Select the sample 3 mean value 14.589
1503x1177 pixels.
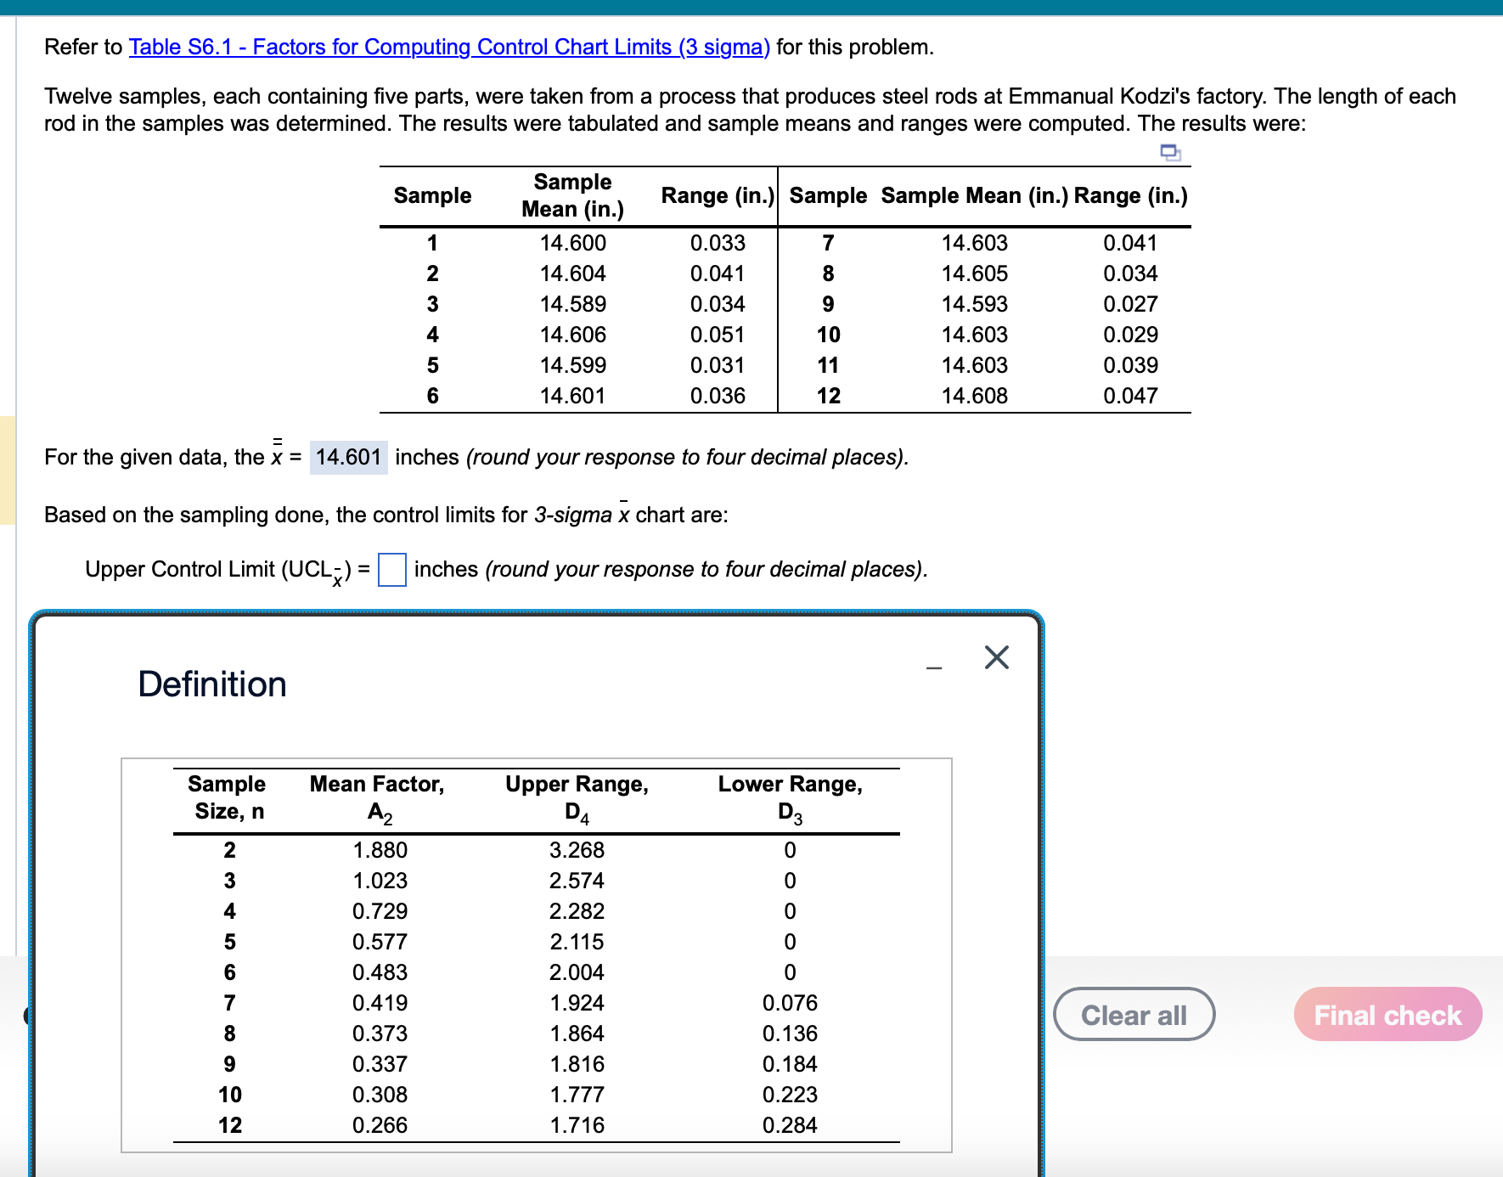tap(573, 304)
